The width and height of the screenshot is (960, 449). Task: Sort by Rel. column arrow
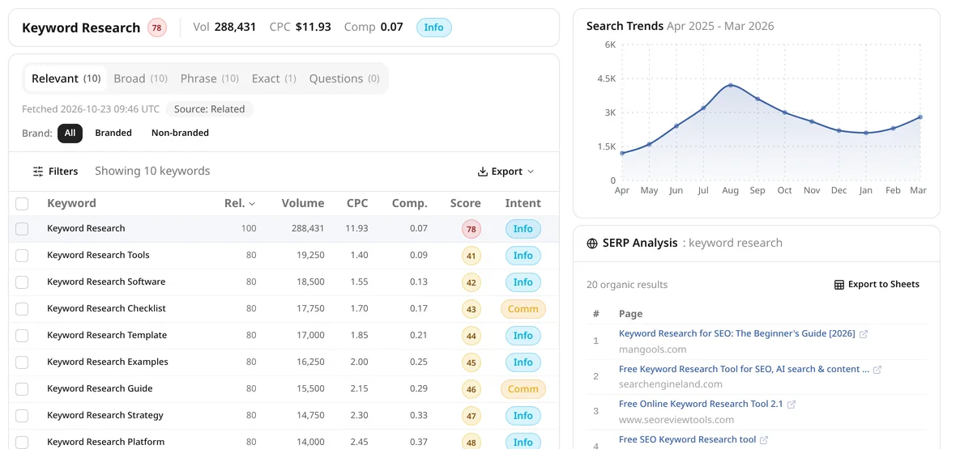pyautogui.click(x=252, y=204)
